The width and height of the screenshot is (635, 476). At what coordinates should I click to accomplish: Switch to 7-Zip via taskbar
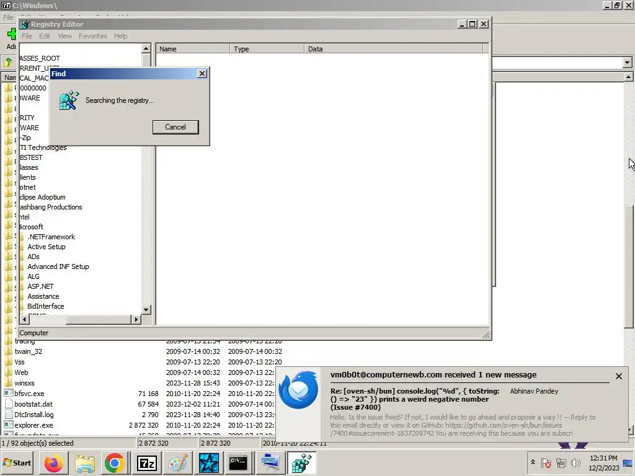[146, 463]
